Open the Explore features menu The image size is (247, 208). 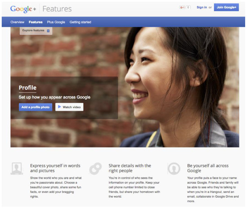click(36, 30)
